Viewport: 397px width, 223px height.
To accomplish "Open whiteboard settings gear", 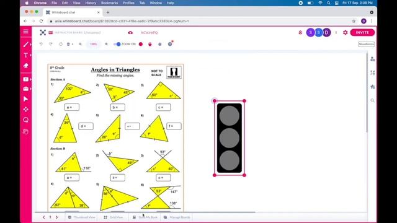I will coord(345,33).
